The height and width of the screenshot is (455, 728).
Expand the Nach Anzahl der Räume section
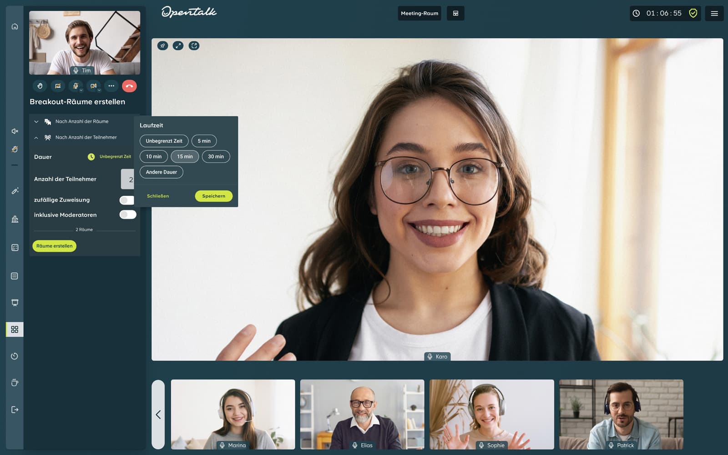click(x=36, y=121)
